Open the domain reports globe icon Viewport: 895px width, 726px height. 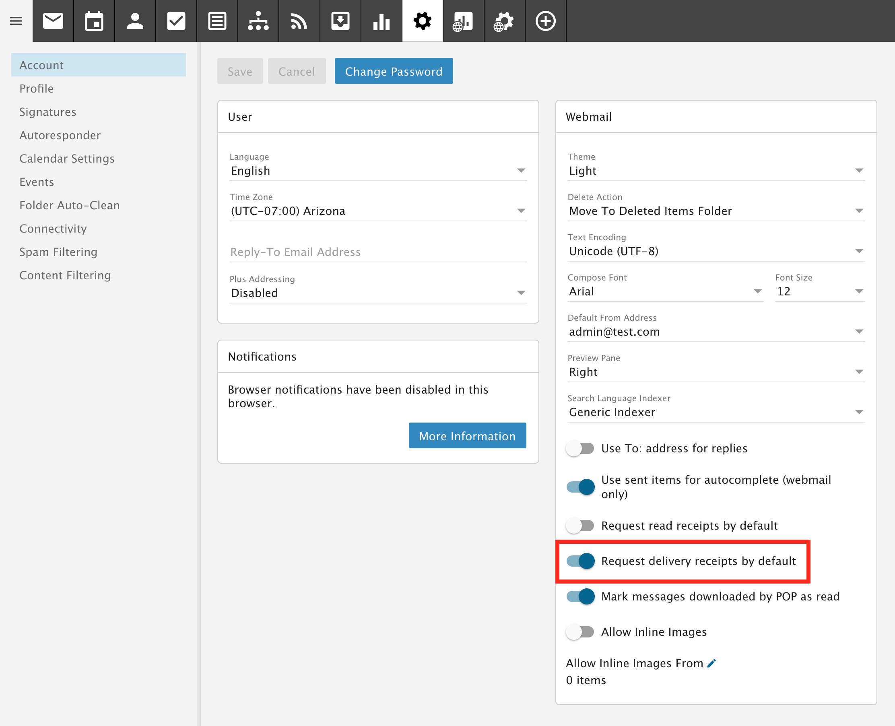coord(463,21)
